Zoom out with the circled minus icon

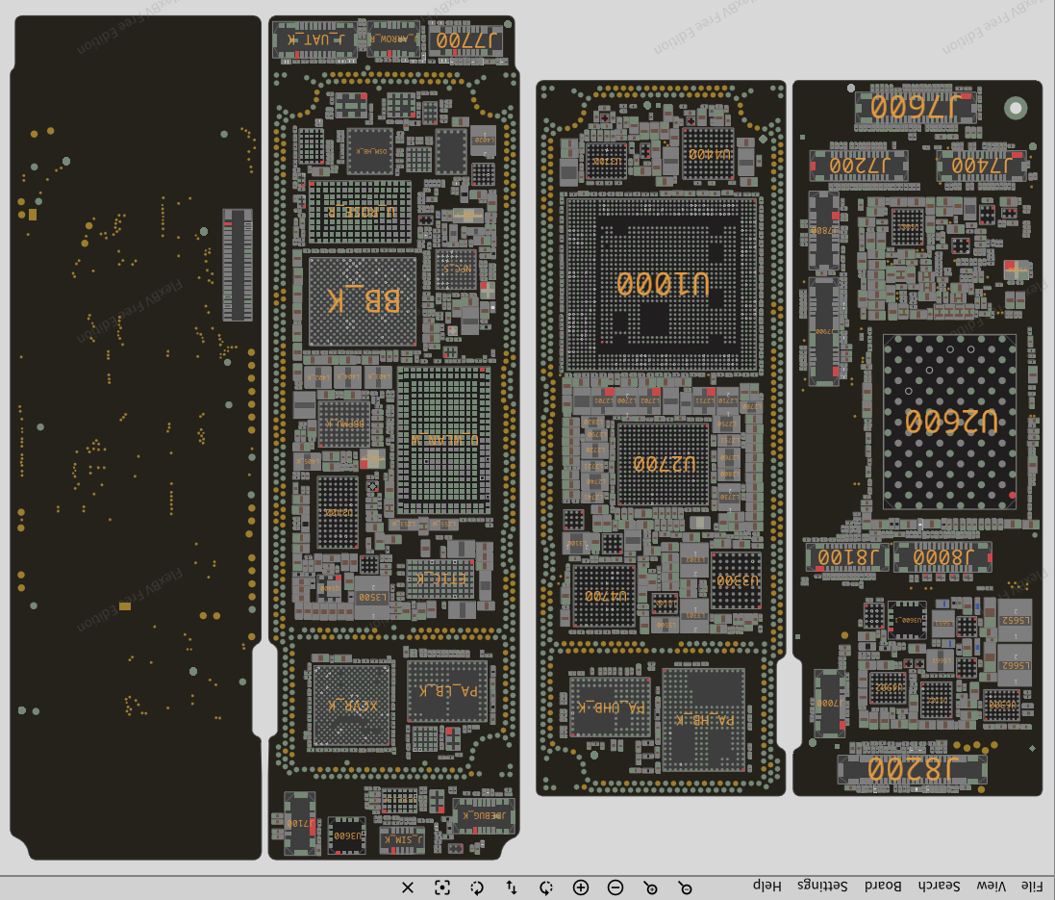click(x=615, y=887)
